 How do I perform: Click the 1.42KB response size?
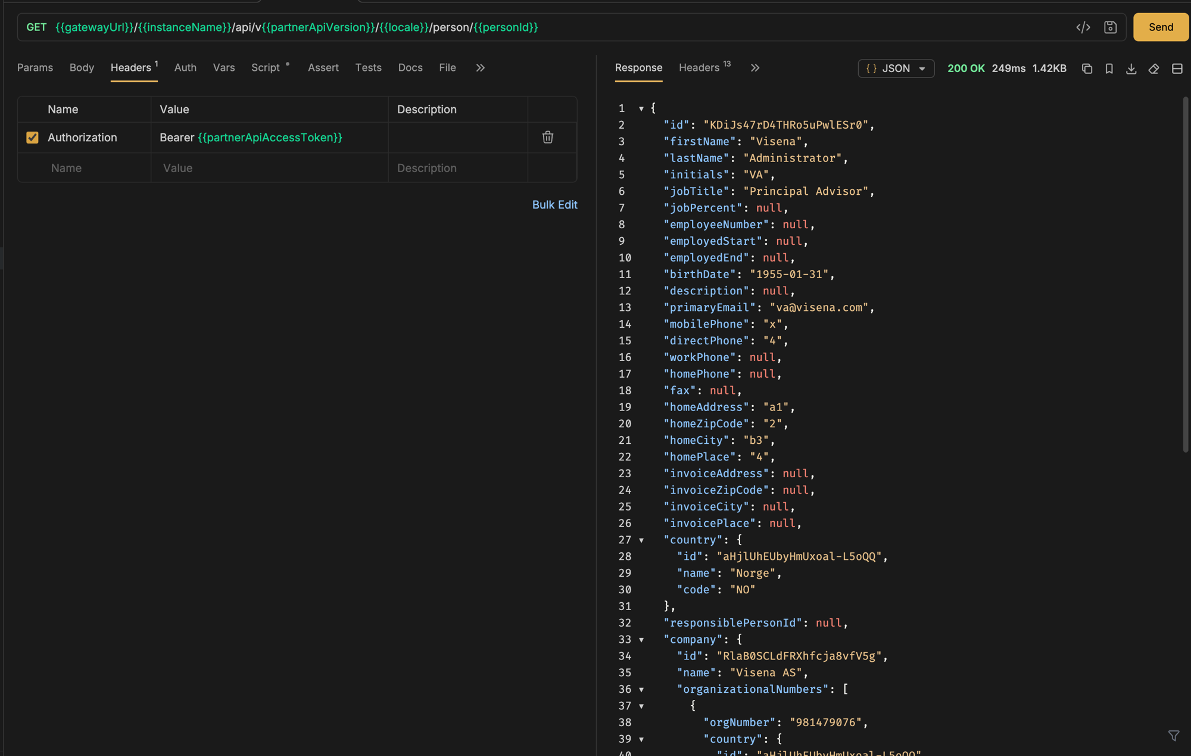tap(1049, 69)
